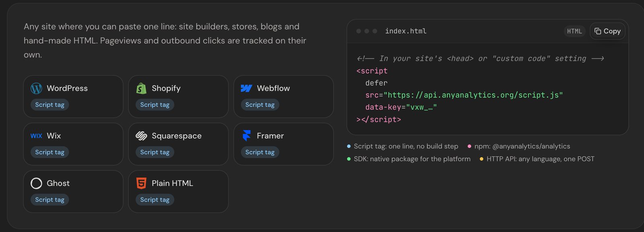Click the pink npm legend dot
Viewport: 644px width, 232px height.
[469, 147]
